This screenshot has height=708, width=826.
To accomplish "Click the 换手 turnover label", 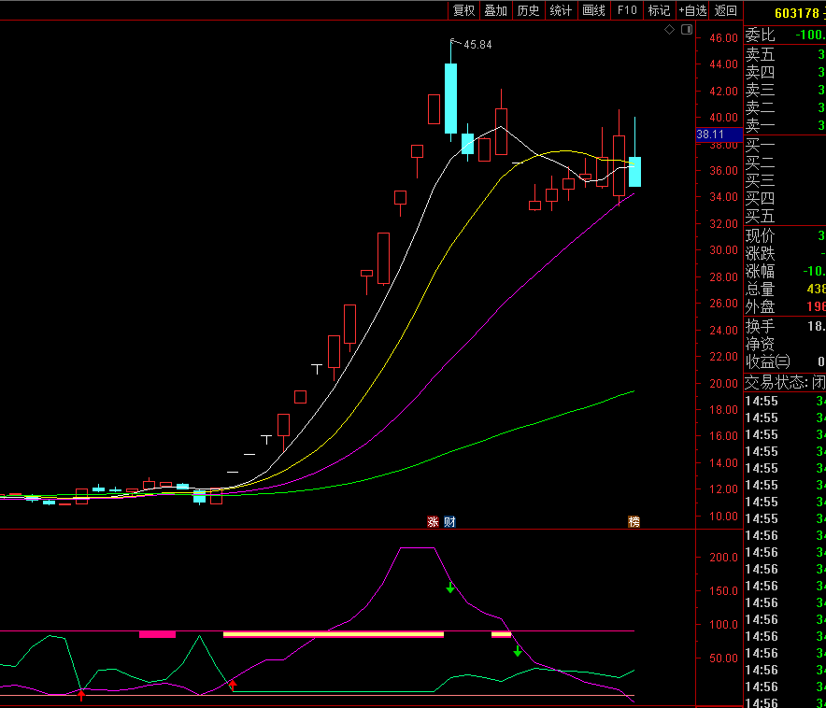I will 761,326.
